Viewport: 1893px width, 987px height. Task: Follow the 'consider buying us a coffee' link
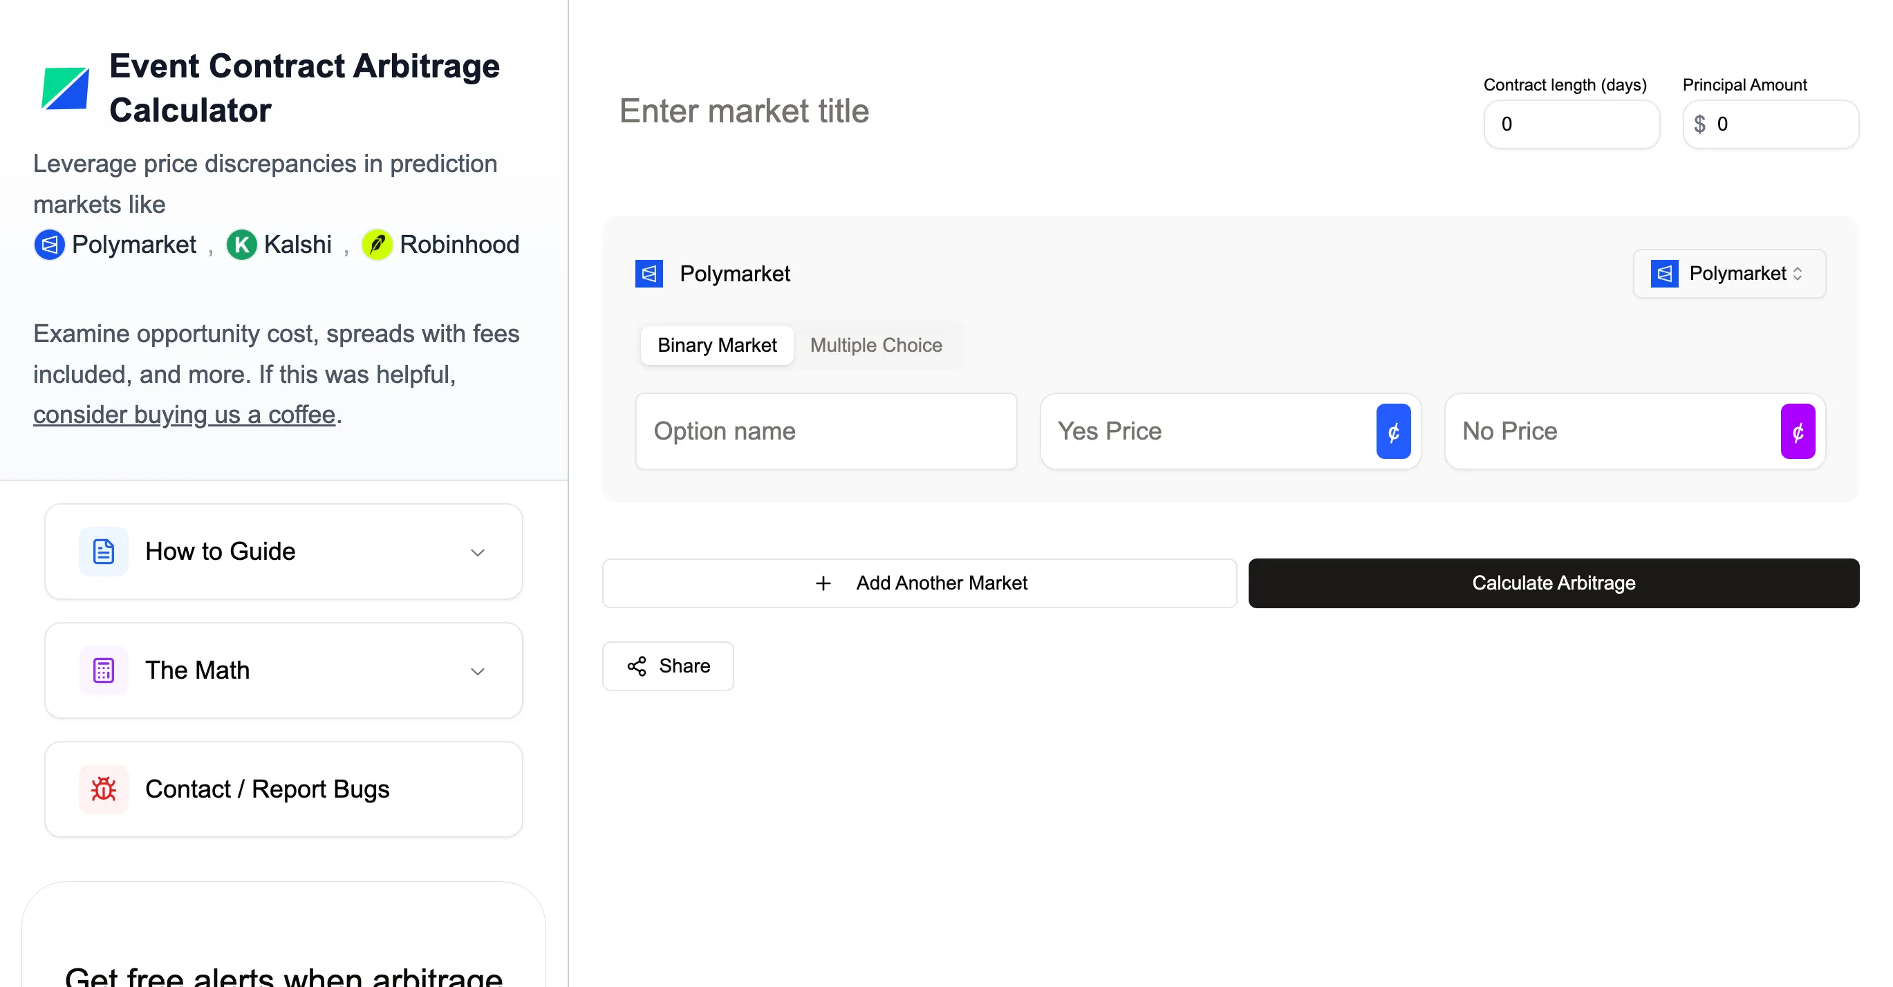(185, 415)
